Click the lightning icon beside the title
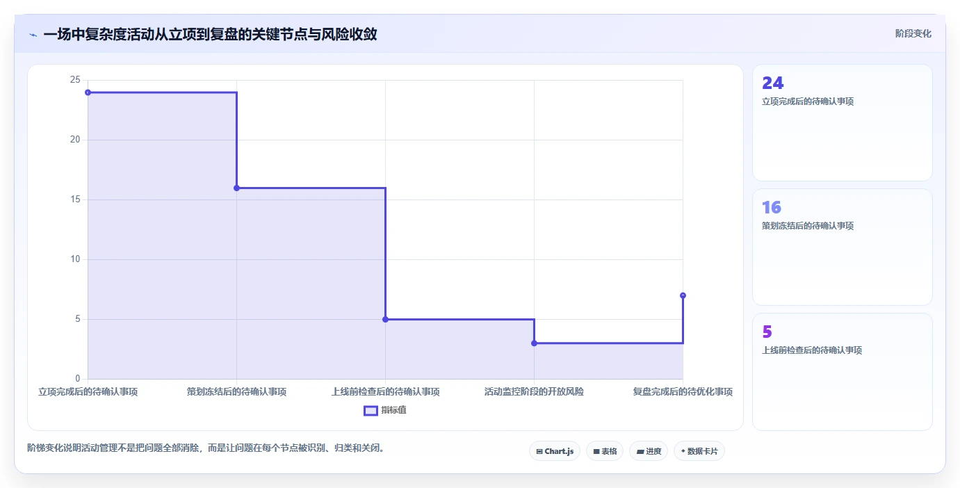Image resolution: width=960 pixels, height=488 pixels. [x=33, y=34]
